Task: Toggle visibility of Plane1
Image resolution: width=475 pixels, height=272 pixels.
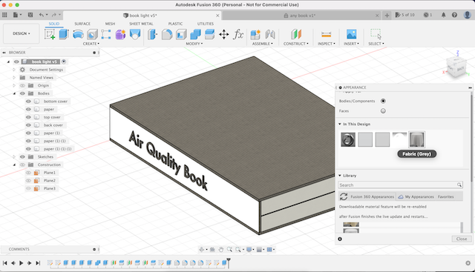Action: pos(28,173)
